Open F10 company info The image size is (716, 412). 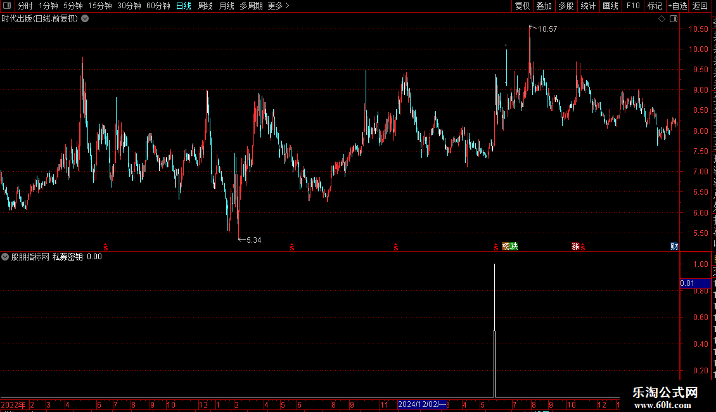click(633, 6)
